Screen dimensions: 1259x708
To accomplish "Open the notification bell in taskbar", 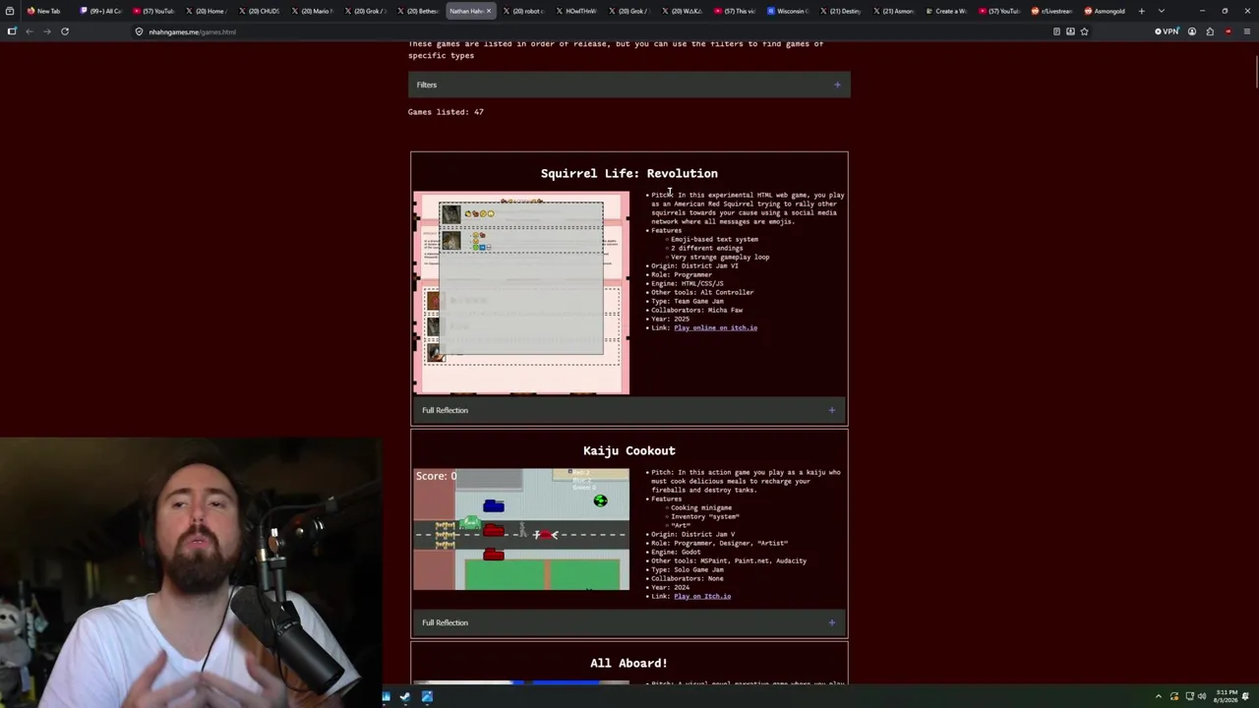I will click(1246, 696).
